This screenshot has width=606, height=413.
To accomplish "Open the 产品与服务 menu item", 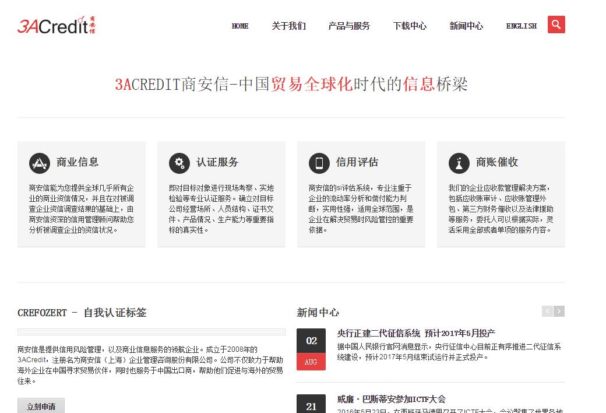I will (349, 26).
